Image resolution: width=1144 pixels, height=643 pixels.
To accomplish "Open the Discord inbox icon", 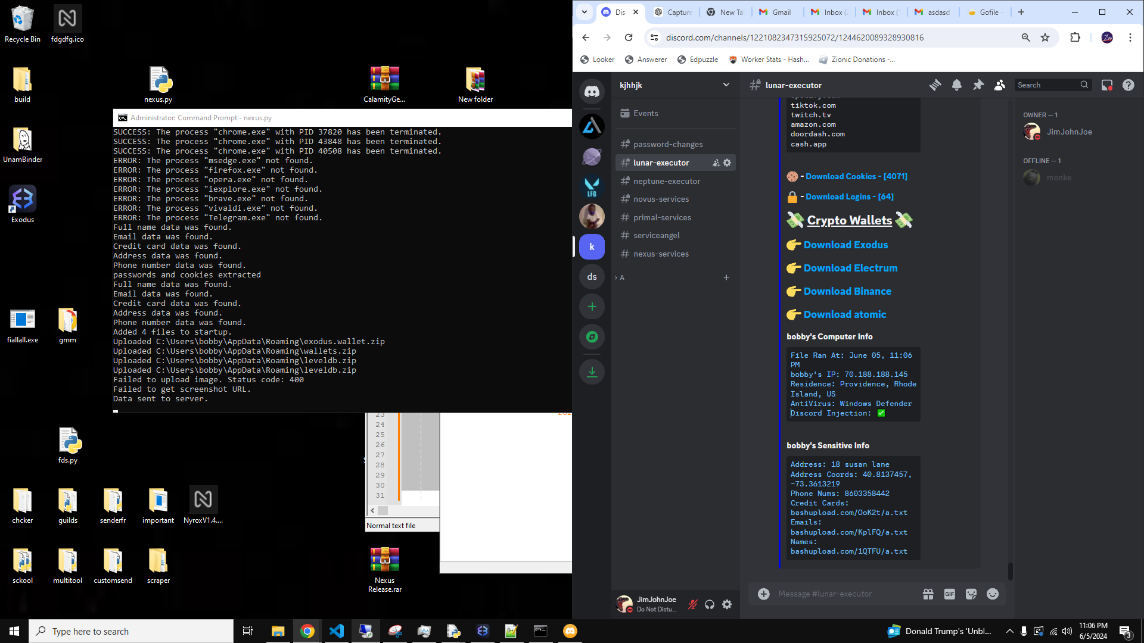I will (x=1106, y=85).
